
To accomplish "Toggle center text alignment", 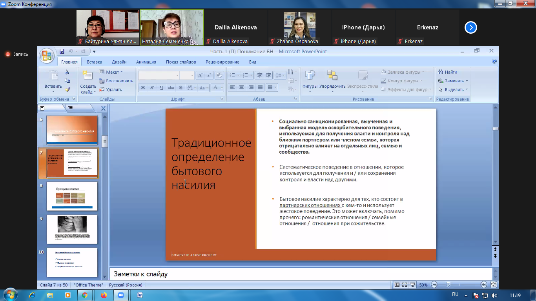I will coord(242,87).
